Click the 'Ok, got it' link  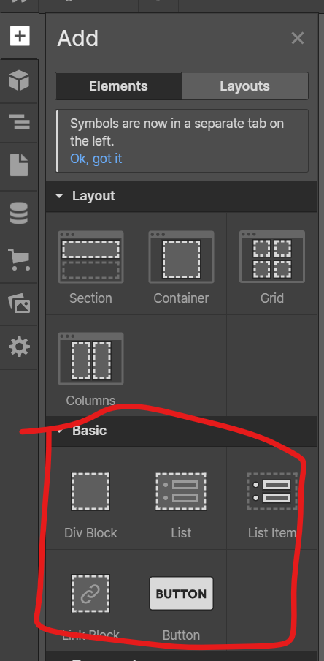[x=96, y=159]
